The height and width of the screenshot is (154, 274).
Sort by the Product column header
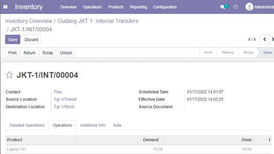pyautogui.click(x=40, y=140)
